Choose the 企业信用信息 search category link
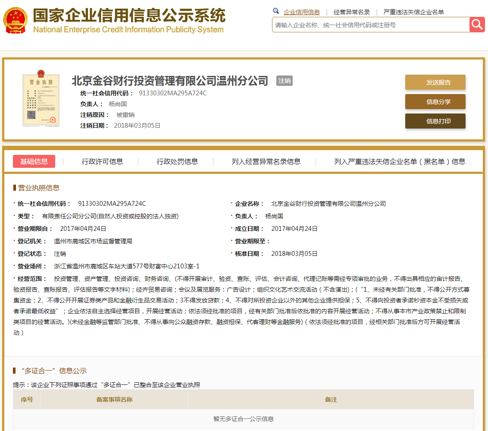Image resolution: width=488 pixels, height=431 pixels. coord(301,12)
